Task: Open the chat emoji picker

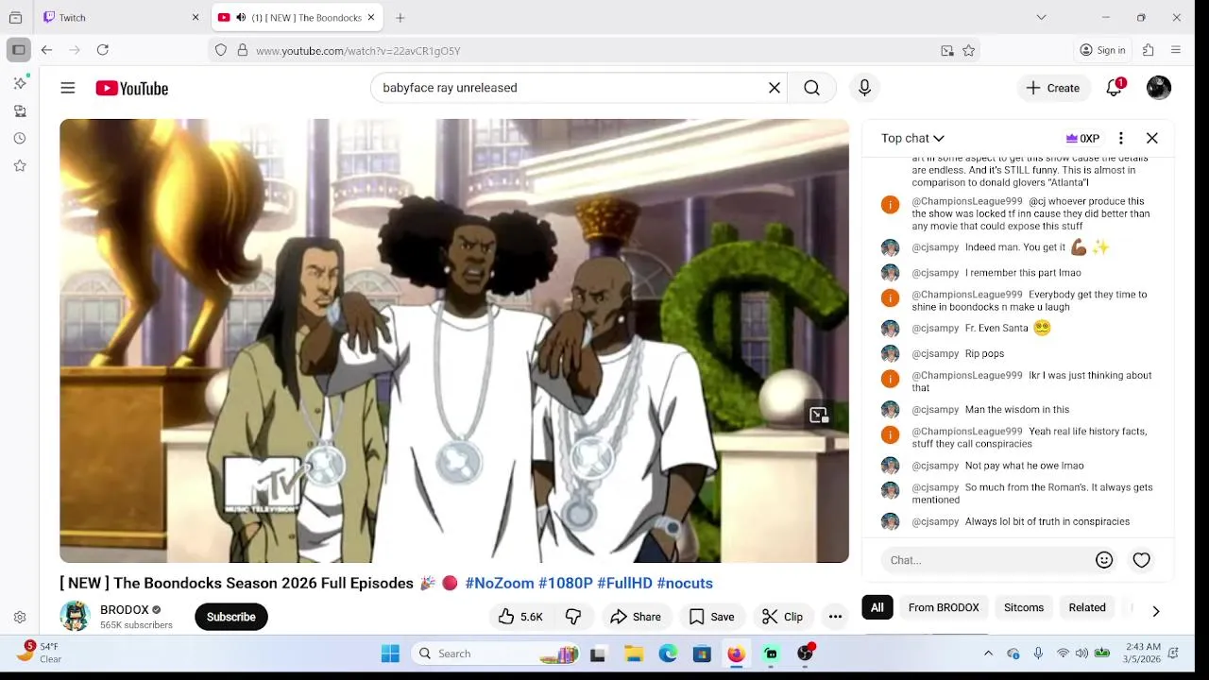Action: [1104, 560]
